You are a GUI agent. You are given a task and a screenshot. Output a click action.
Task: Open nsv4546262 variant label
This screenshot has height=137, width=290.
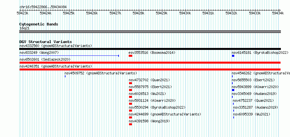tap(261, 73)
